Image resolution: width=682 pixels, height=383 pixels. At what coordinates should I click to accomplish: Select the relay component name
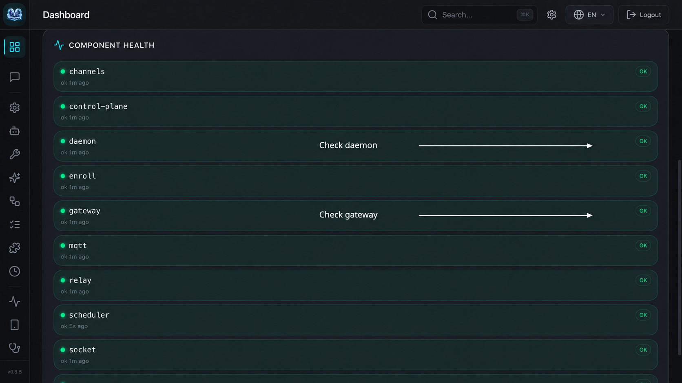point(80,280)
